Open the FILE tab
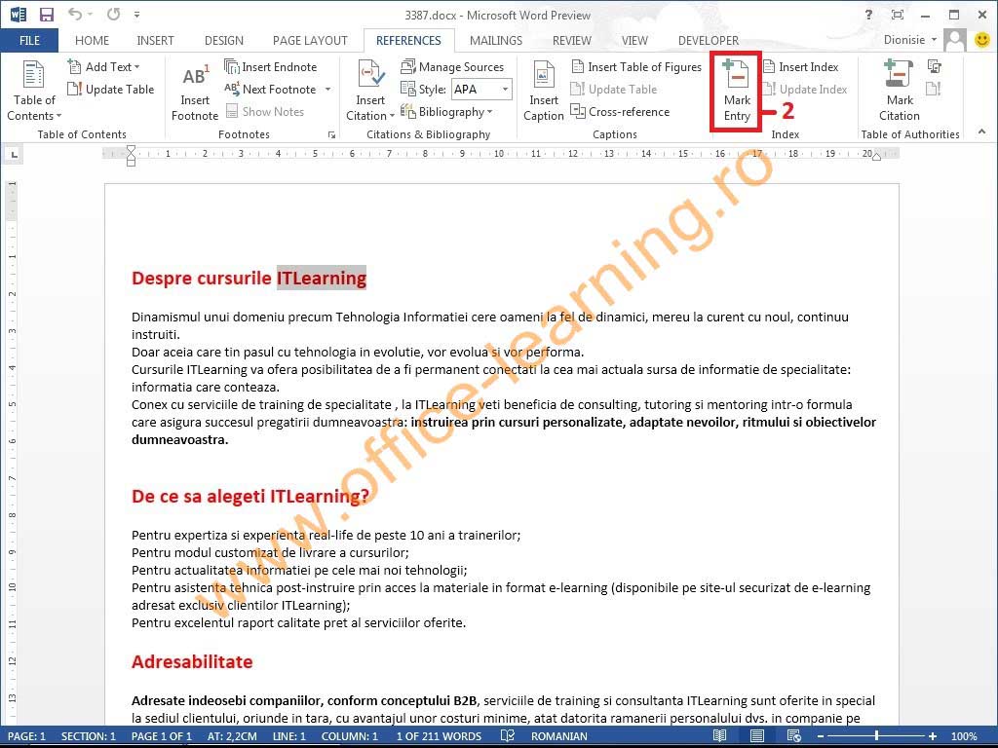The height and width of the screenshot is (748, 998). pos(29,40)
